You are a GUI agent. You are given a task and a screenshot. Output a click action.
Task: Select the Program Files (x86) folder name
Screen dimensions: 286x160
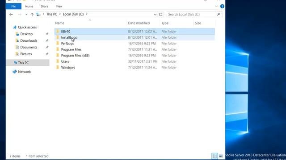point(75,56)
